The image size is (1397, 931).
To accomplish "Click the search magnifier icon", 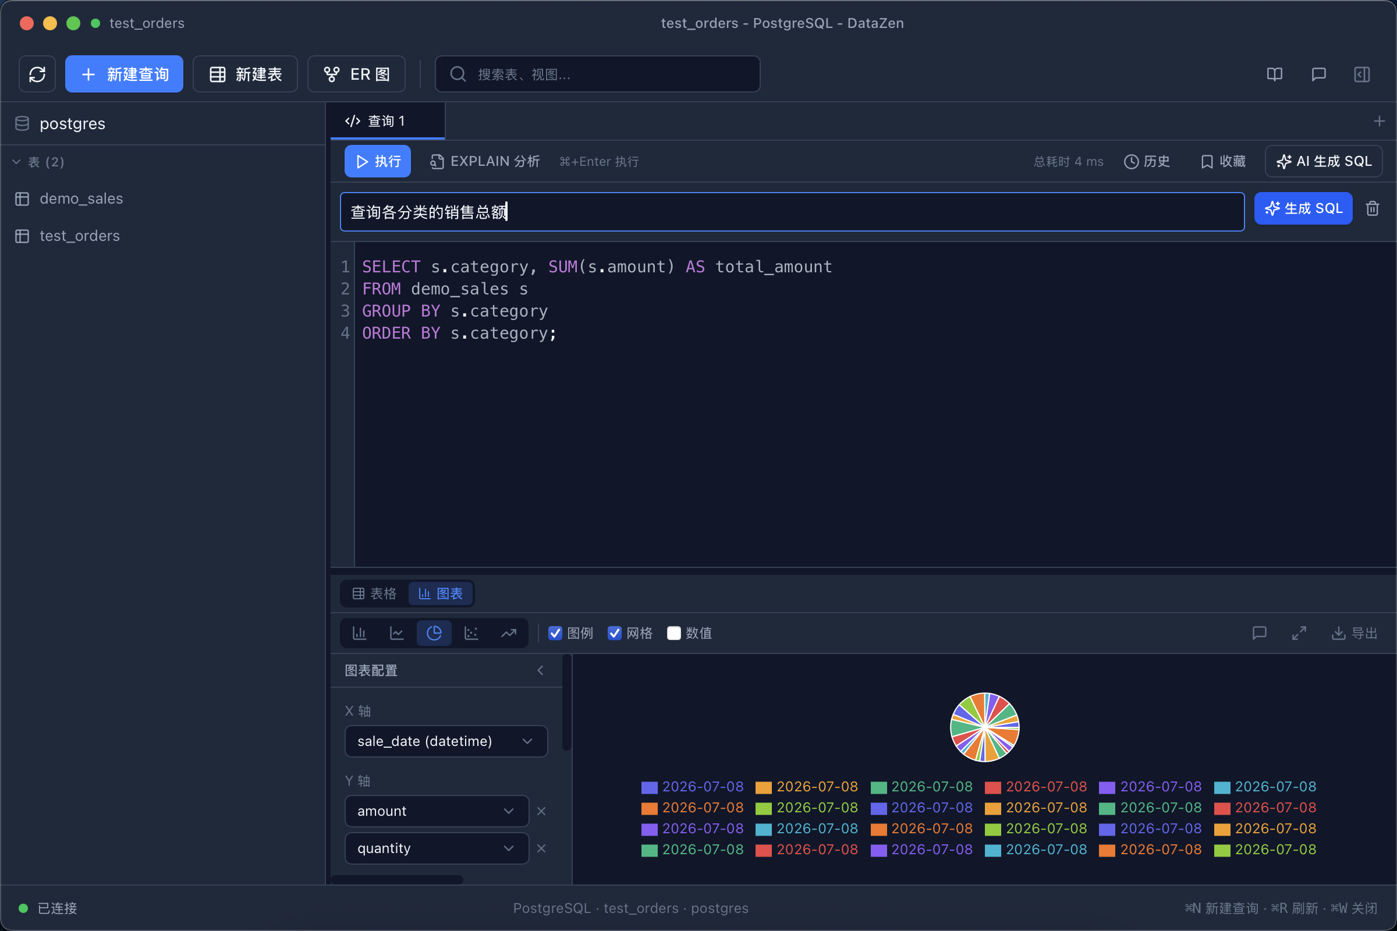I will click(458, 74).
